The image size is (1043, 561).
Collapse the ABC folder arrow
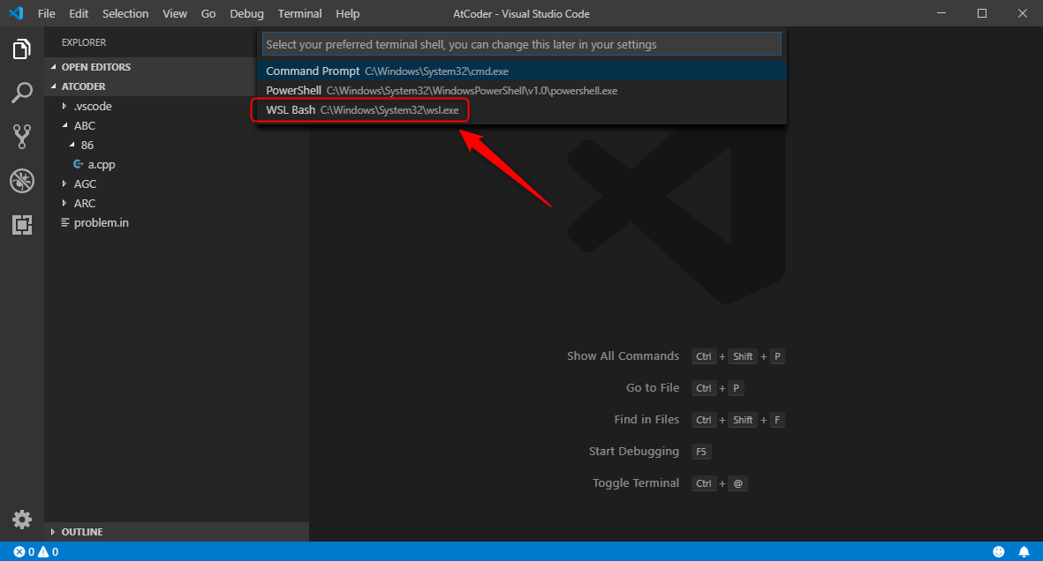(65, 125)
